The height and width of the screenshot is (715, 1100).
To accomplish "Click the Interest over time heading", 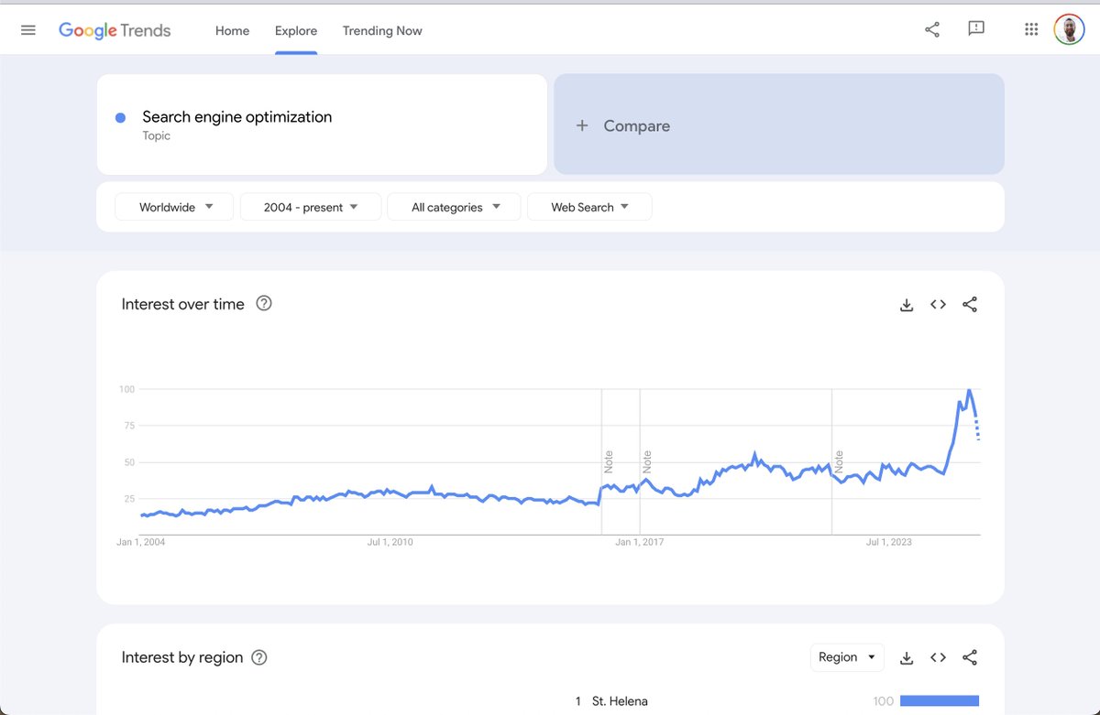I will click(x=183, y=304).
